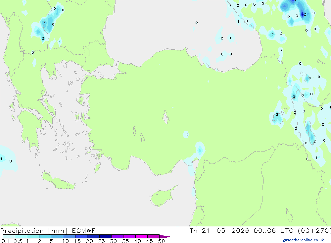Click the 30–35 mm purple legend swatch
331x243 pixels.
118,236
